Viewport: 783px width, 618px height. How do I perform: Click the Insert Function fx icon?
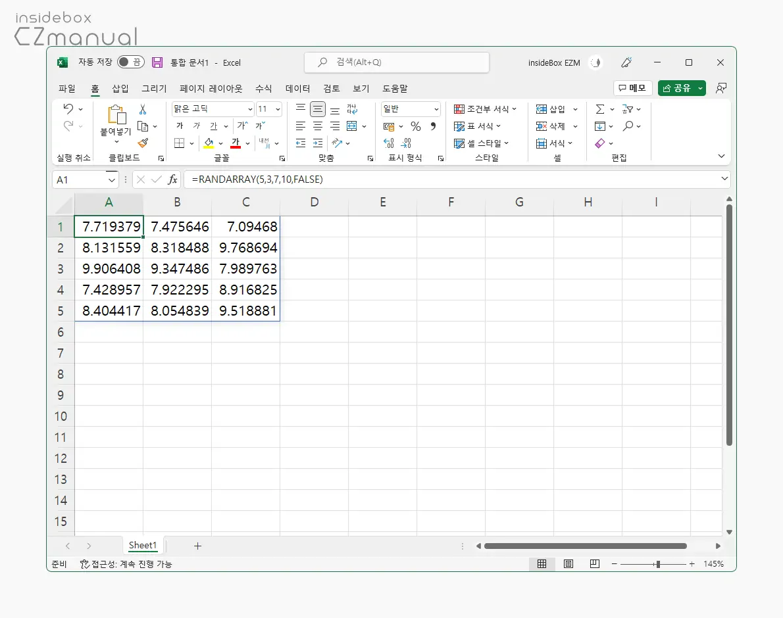(x=172, y=179)
